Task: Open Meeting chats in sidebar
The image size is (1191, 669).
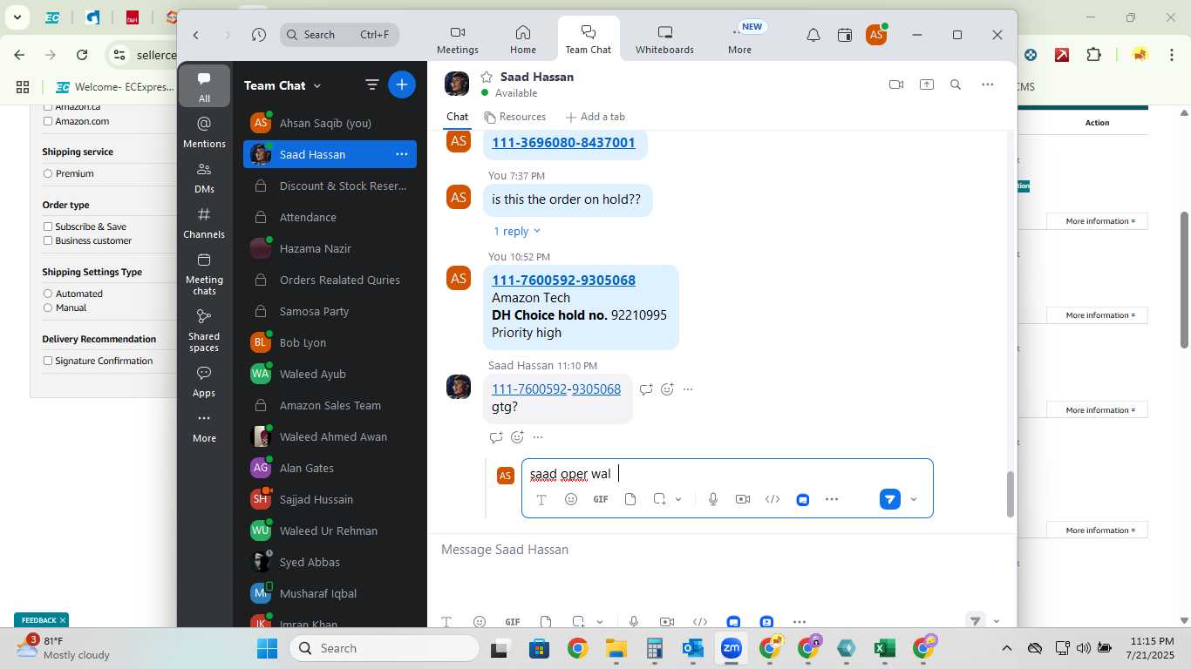Action: [204, 274]
